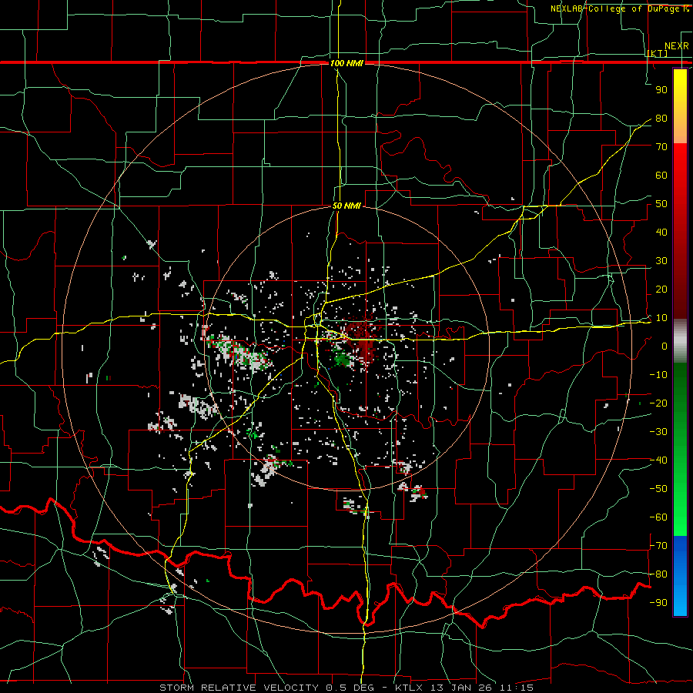Pick the green inbound segment of the velocity bar

[x=680, y=450]
